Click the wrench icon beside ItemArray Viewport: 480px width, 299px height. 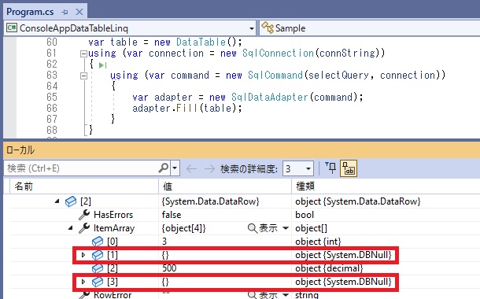pyautogui.click(x=84, y=228)
